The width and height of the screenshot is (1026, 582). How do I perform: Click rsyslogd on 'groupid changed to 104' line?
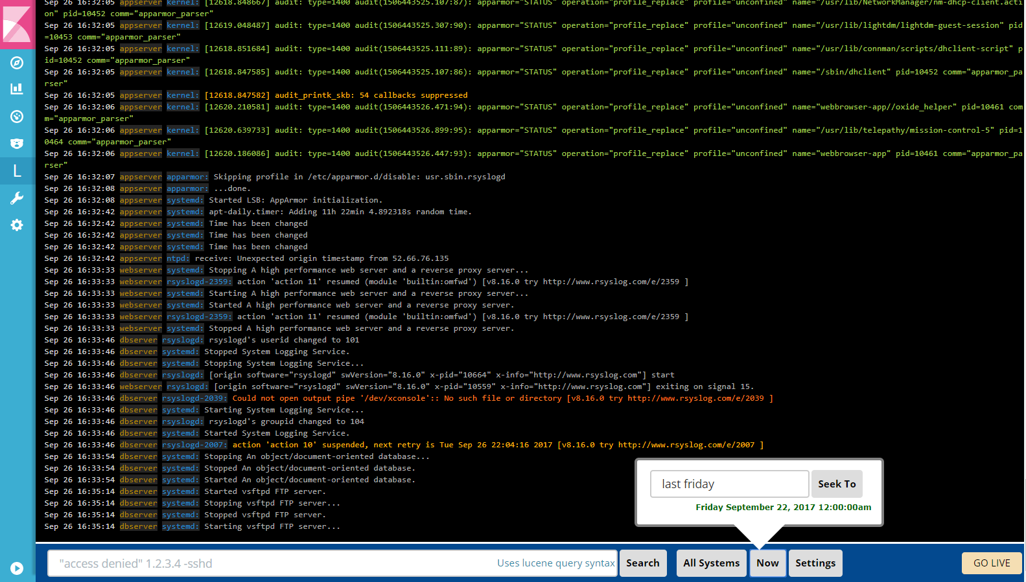coord(183,421)
